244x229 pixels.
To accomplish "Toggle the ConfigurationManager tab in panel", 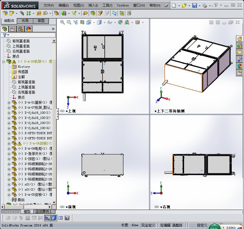I will [x=21, y=29].
